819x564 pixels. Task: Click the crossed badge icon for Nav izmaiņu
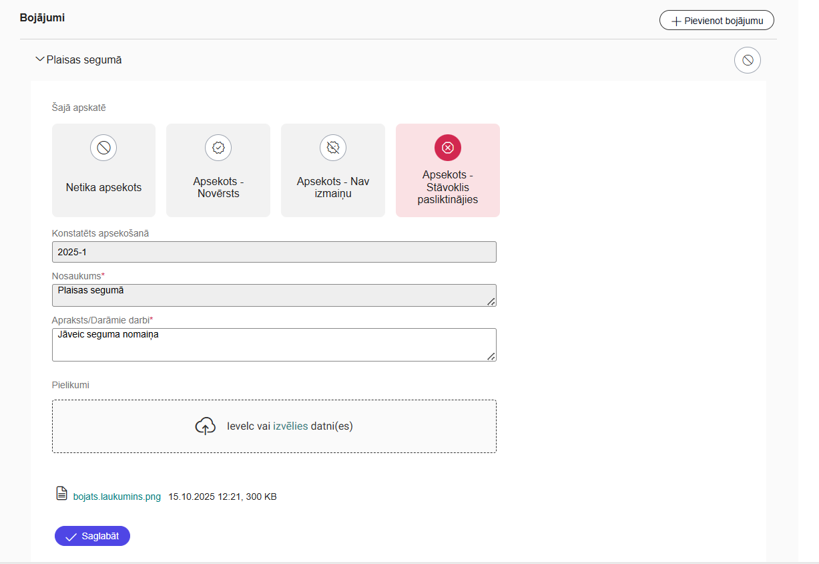tap(333, 148)
